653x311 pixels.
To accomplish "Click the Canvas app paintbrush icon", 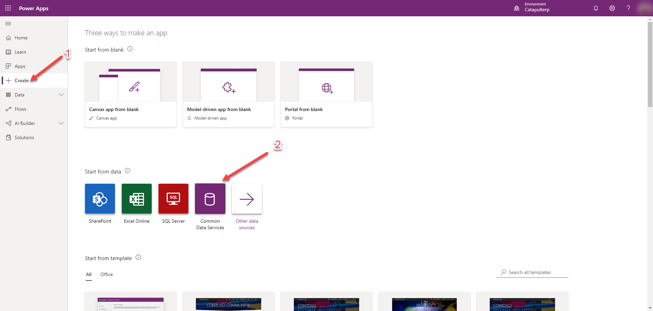I will click(x=134, y=87).
